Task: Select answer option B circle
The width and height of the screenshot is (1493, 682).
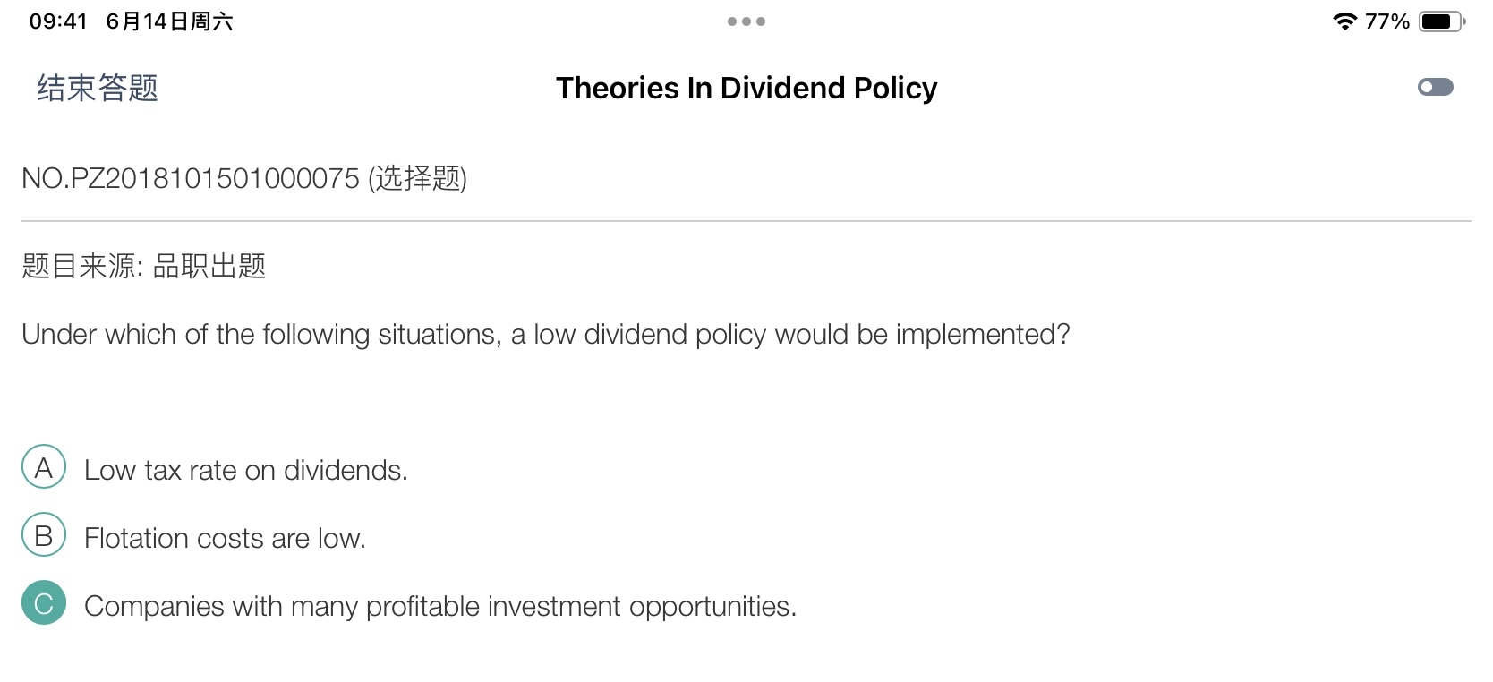Action: click(44, 534)
